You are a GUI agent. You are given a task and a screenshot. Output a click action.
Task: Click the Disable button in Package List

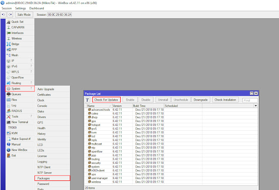point(146,100)
